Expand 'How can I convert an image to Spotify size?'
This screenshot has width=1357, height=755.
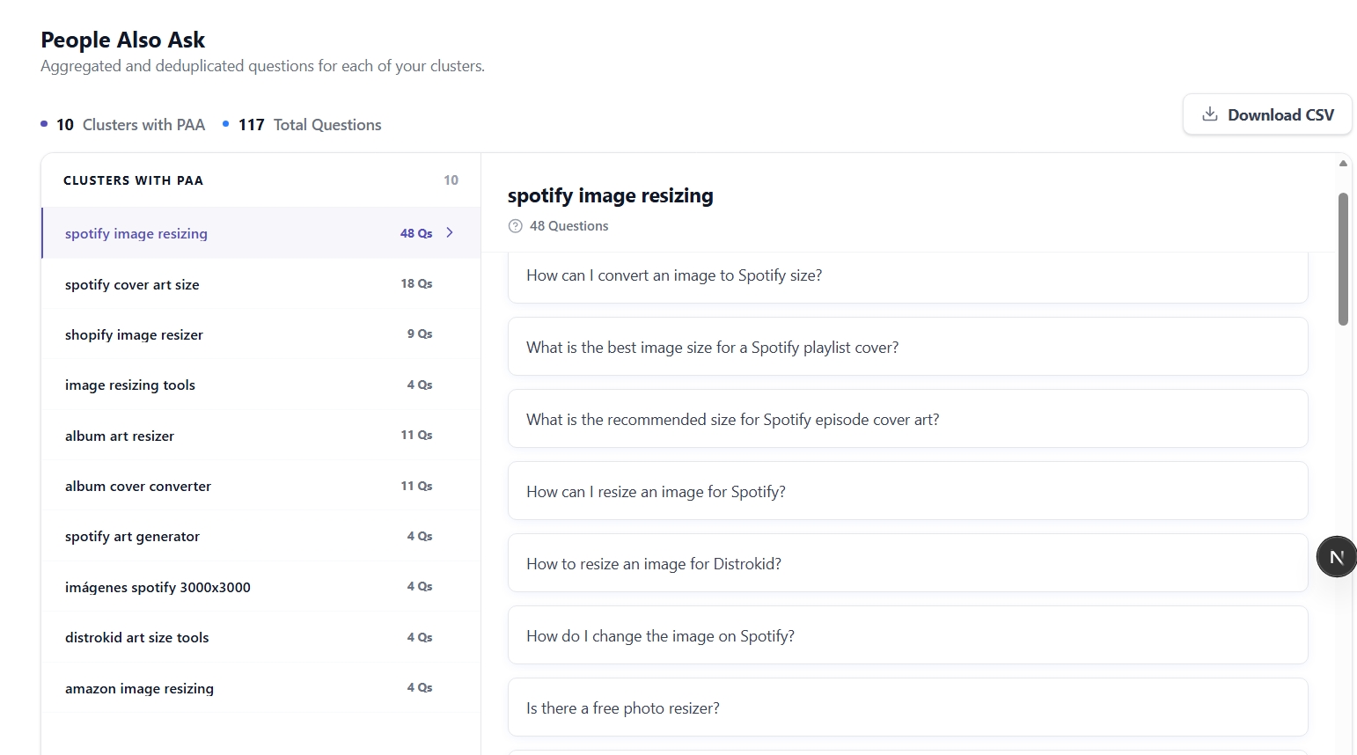[x=907, y=276]
